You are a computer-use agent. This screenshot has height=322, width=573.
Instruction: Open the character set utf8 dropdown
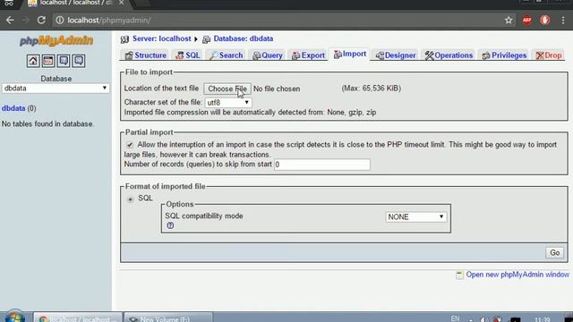228,103
